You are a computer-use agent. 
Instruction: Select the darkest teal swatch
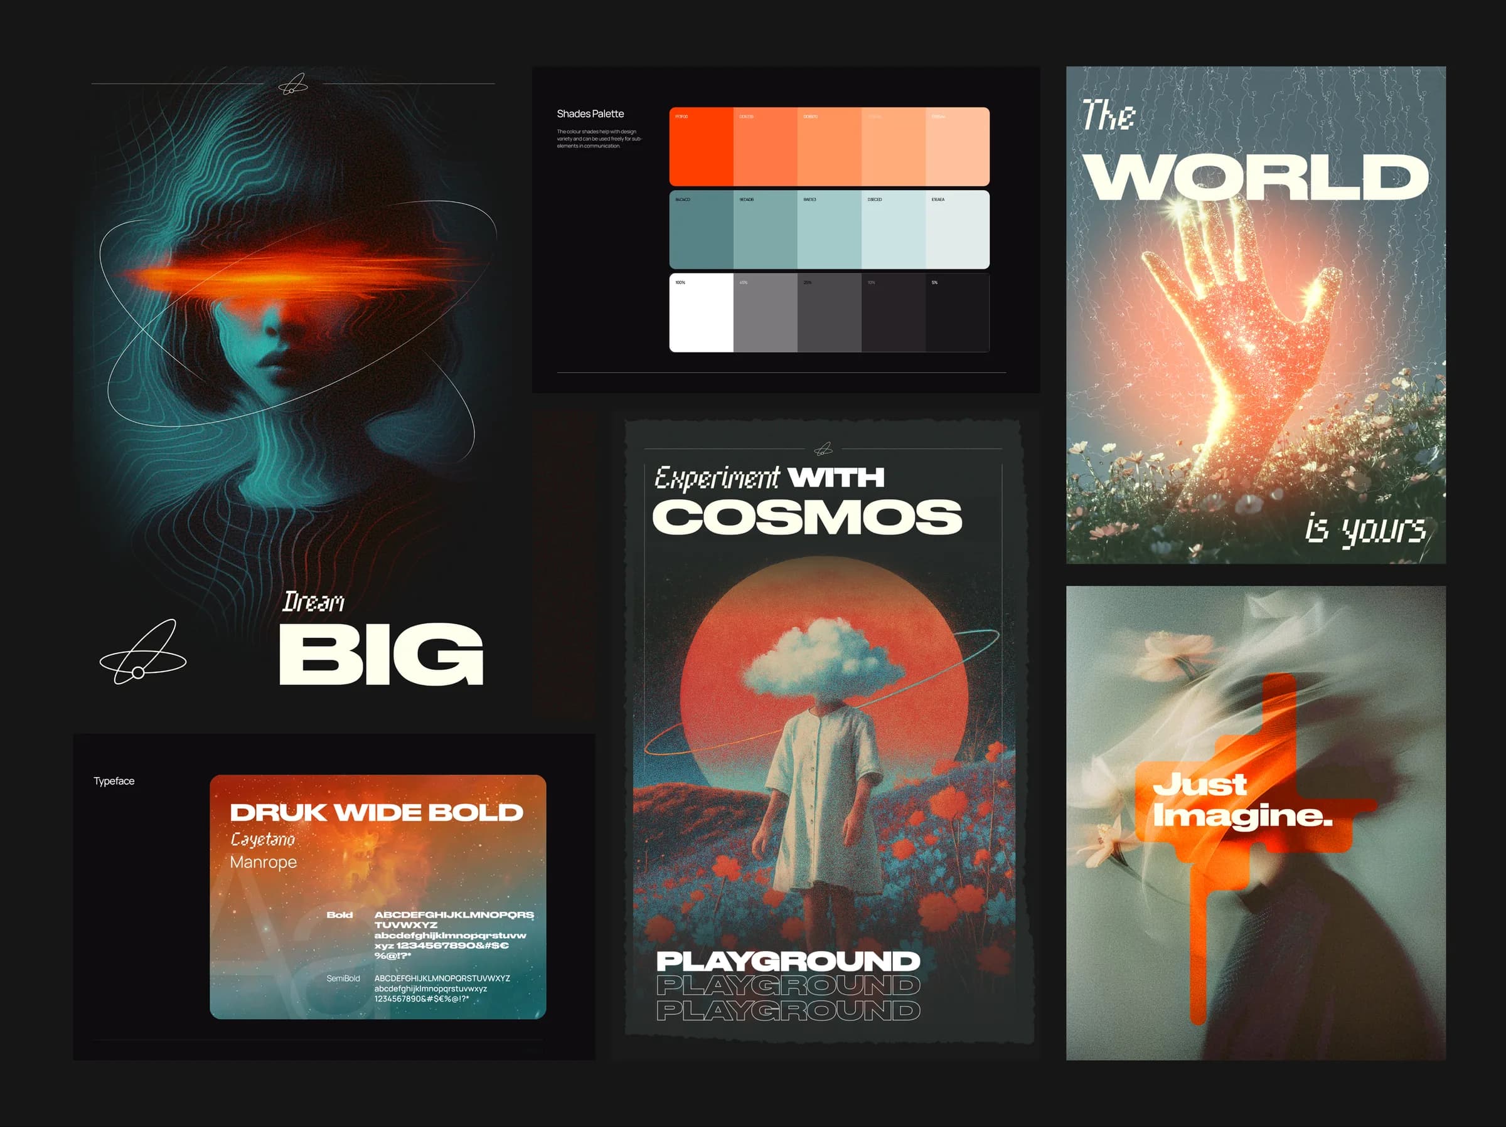coord(702,230)
